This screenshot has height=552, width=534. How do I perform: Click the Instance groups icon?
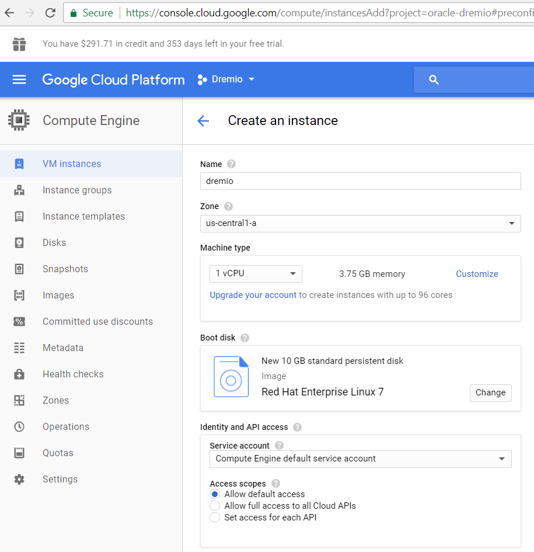(x=19, y=190)
